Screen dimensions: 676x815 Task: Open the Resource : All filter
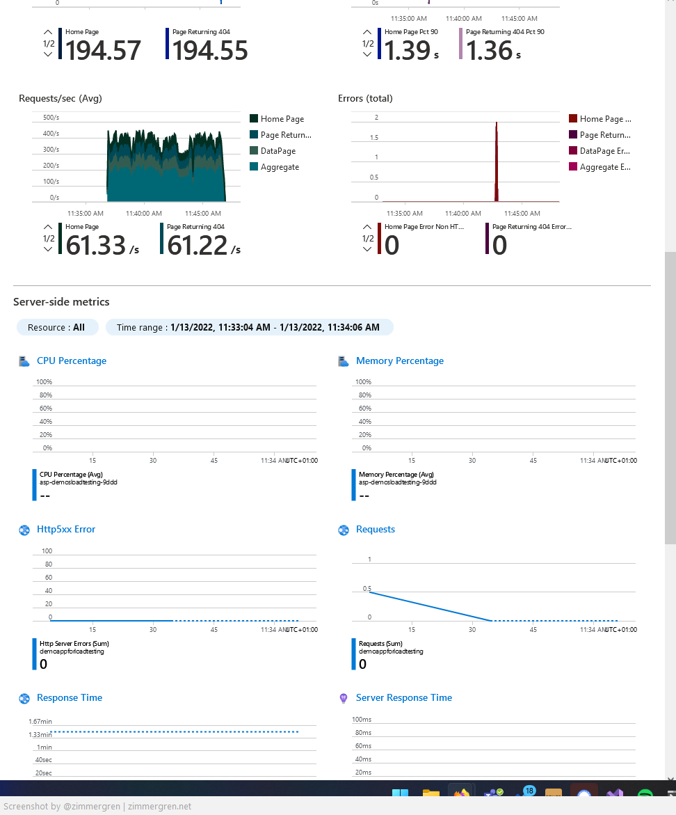click(x=57, y=327)
